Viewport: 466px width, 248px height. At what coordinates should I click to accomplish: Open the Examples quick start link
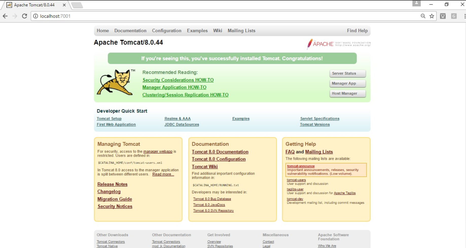pos(241,118)
